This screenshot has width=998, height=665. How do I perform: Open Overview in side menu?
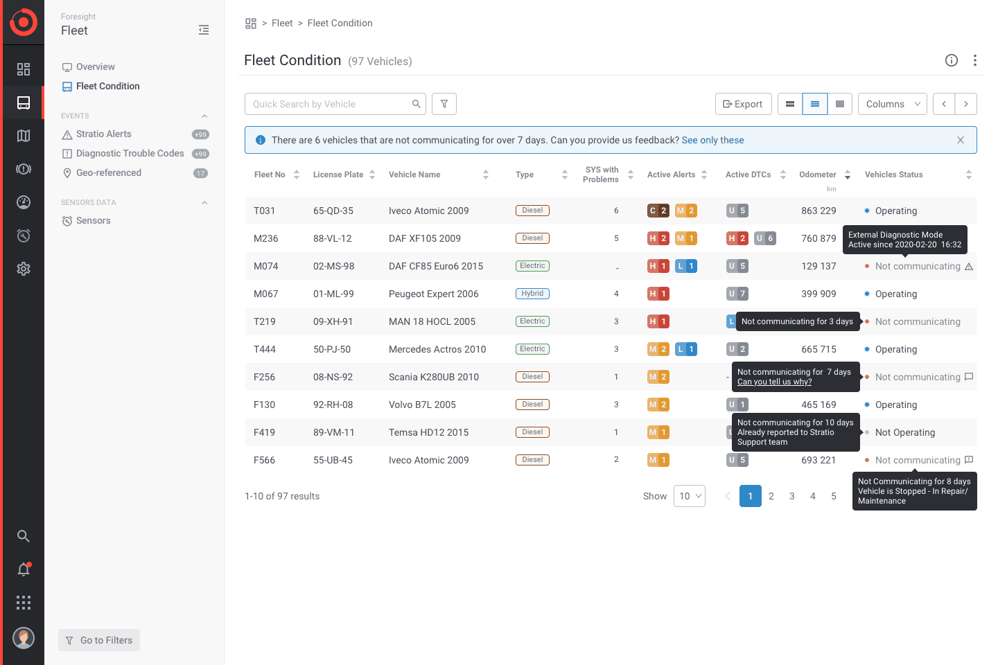point(95,67)
